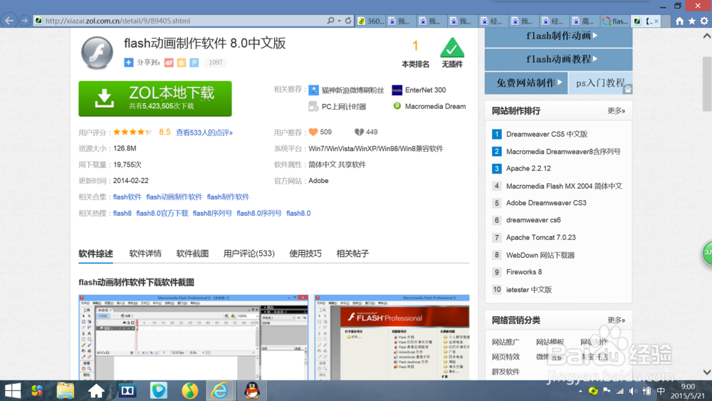Open the FLASH Professional start screenshot thumbnail
The width and height of the screenshot is (712, 401).
[392, 338]
